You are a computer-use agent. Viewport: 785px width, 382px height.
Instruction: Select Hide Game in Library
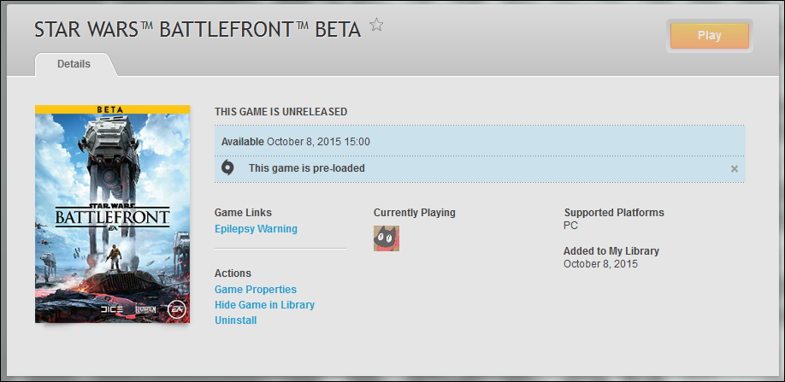[264, 305]
